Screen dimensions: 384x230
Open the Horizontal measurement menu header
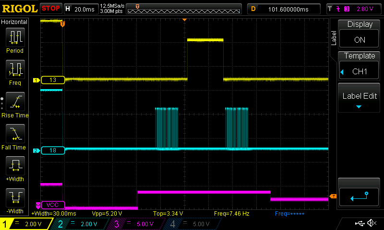pyautogui.click(x=15, y=22)
